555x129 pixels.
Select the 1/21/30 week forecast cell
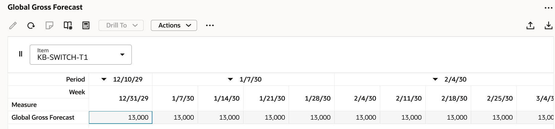[x=266, y=118]
